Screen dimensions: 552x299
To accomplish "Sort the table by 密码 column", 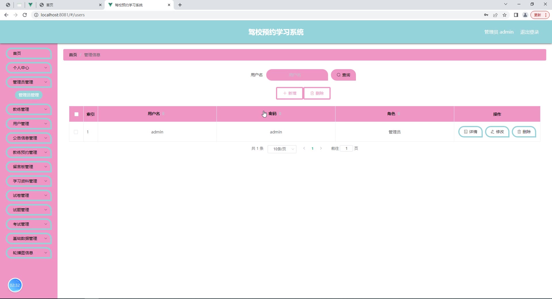I will pyautogui.click(x=280, y=114).
